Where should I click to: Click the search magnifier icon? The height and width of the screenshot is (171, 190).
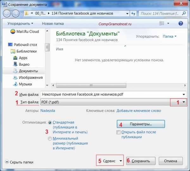184,13
